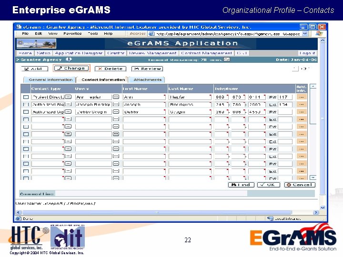The image size is (343, 257).
Task: Open the File menu
Action: [x=25, y=33]
